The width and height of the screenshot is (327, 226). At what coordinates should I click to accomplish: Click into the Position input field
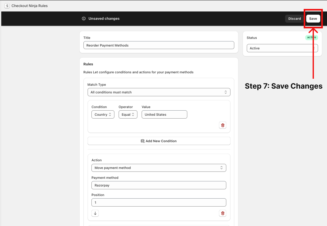coord(159,202)
